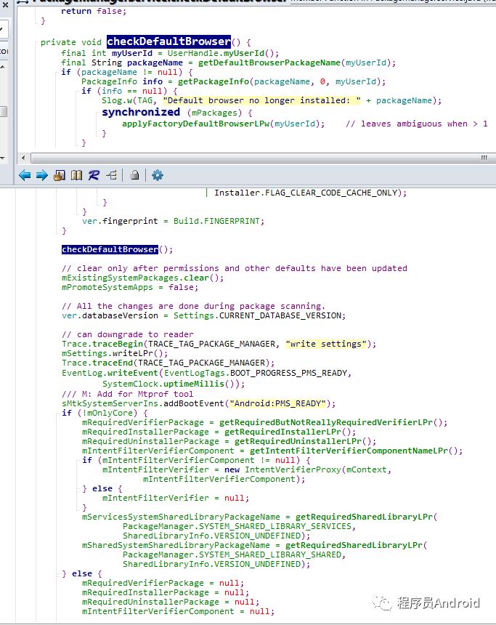Click Build.FINGERPRINT assignment
Image resolution: width=496 pixels, height=625 pixels.
174,221
